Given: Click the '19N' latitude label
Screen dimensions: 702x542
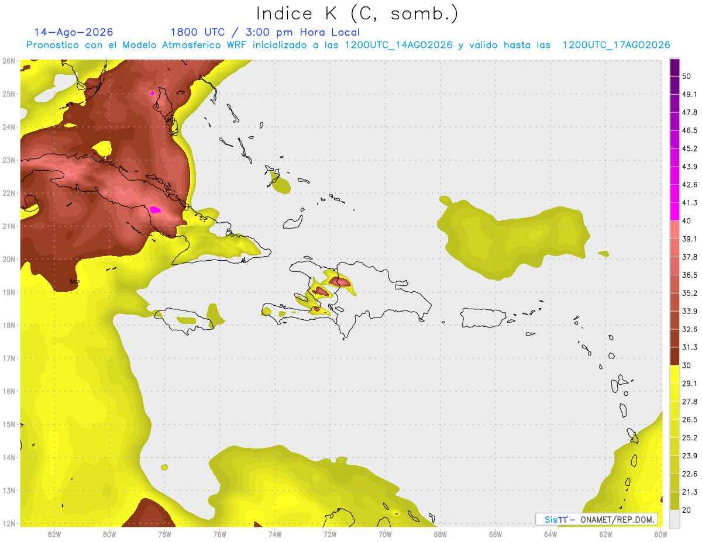Looking at the screenshot, I should click(x=8, y=292).
